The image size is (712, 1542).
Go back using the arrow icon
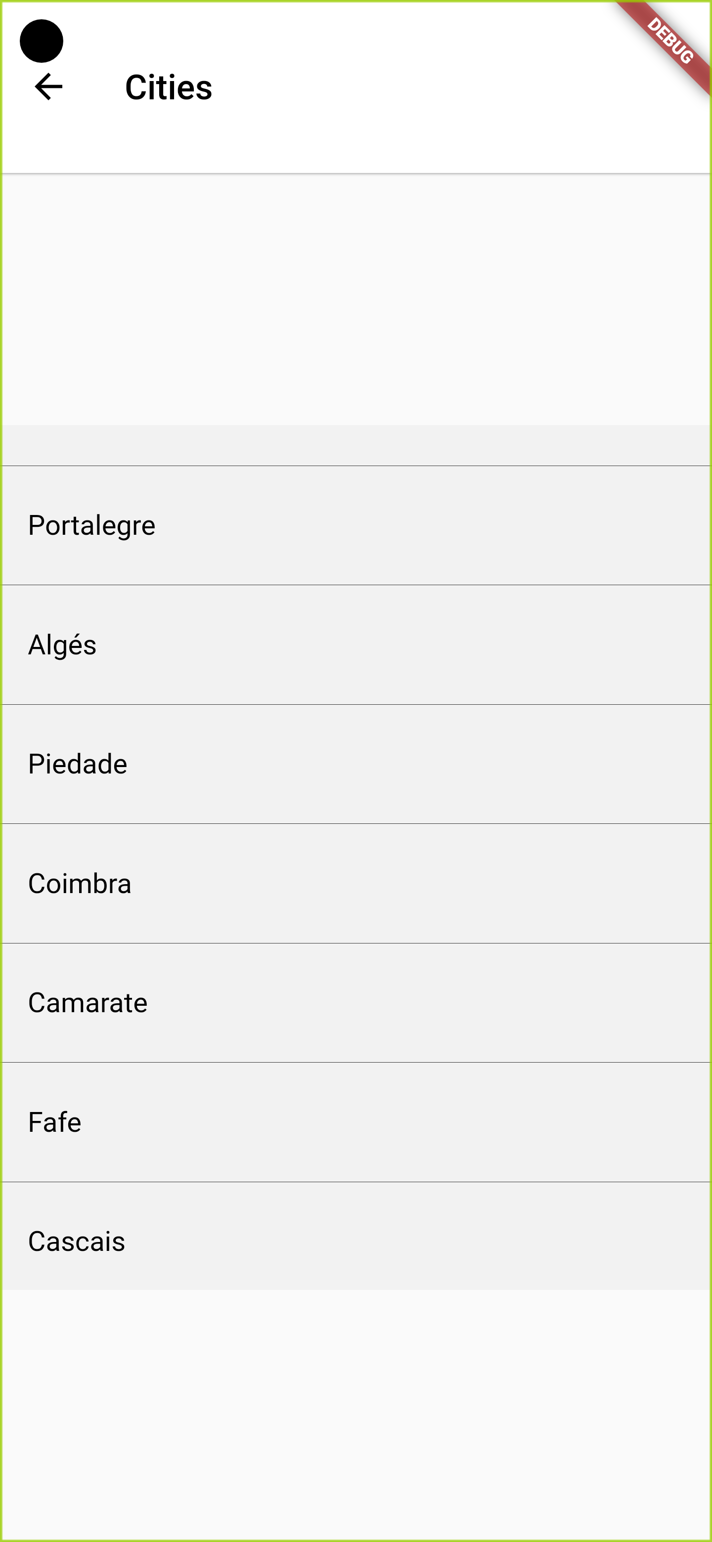point(48,87)
